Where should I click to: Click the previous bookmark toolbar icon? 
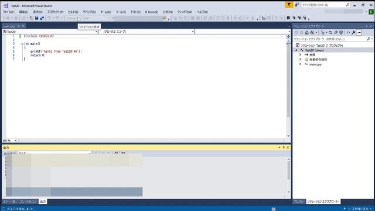(294, 18)
